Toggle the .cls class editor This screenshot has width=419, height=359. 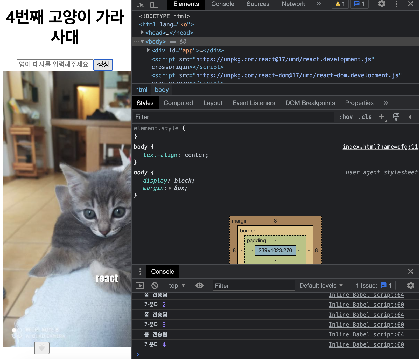coord(365,117)
